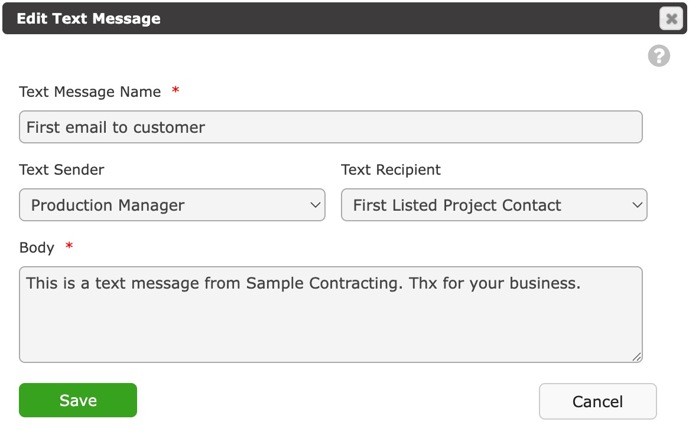Open the help question mark icon

pyautogui.click(x=659, y=55)
